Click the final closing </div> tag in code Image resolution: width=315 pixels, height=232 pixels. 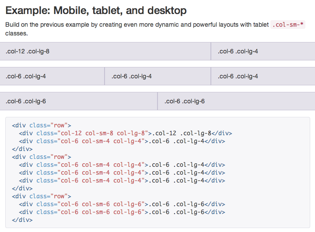pyautogui.click(x=22, y=220)
